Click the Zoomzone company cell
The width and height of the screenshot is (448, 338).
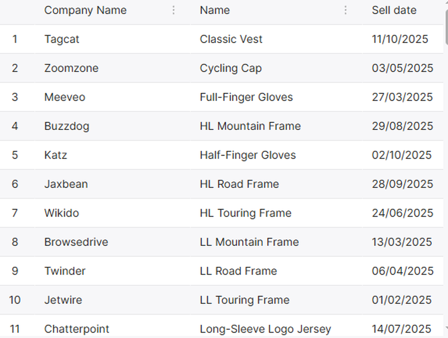point(71,68)
